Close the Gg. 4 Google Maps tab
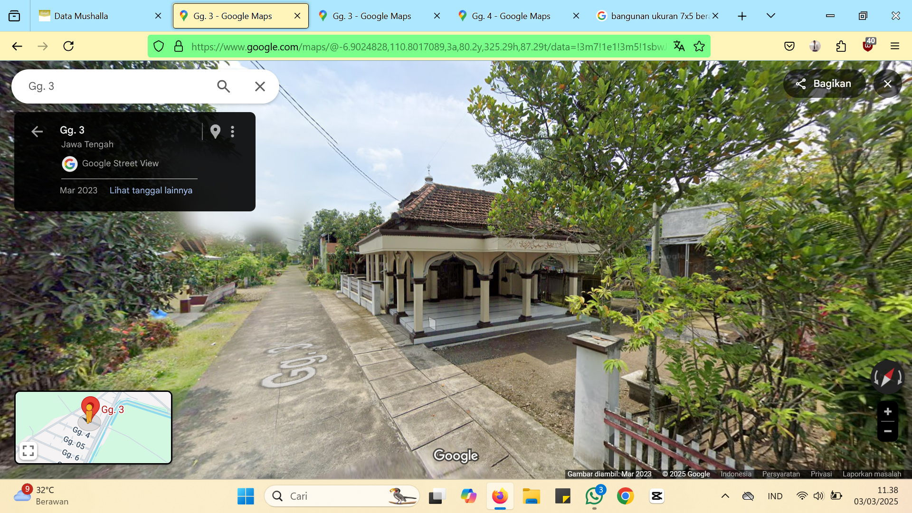 pos(576,16)
